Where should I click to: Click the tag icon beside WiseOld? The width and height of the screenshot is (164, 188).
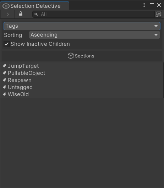5,94
